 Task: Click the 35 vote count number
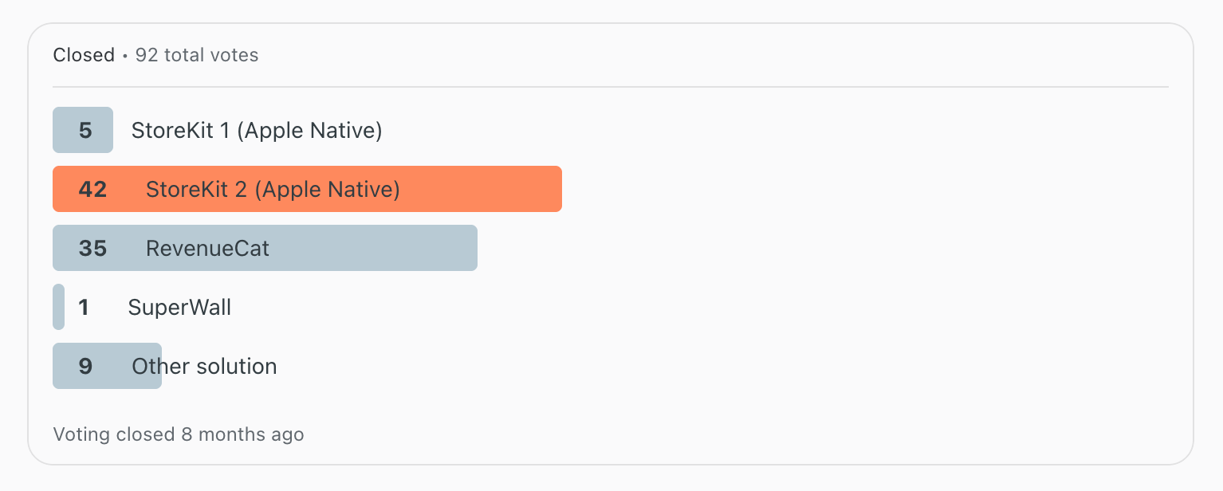[92, 248]
